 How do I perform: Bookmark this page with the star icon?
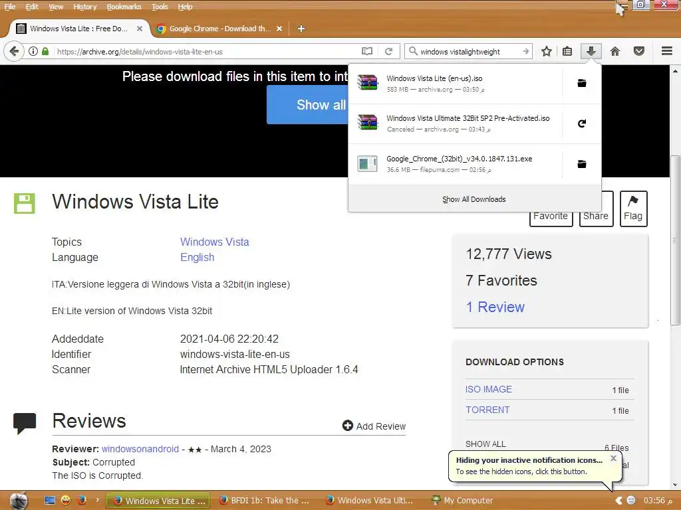point(547,51)
